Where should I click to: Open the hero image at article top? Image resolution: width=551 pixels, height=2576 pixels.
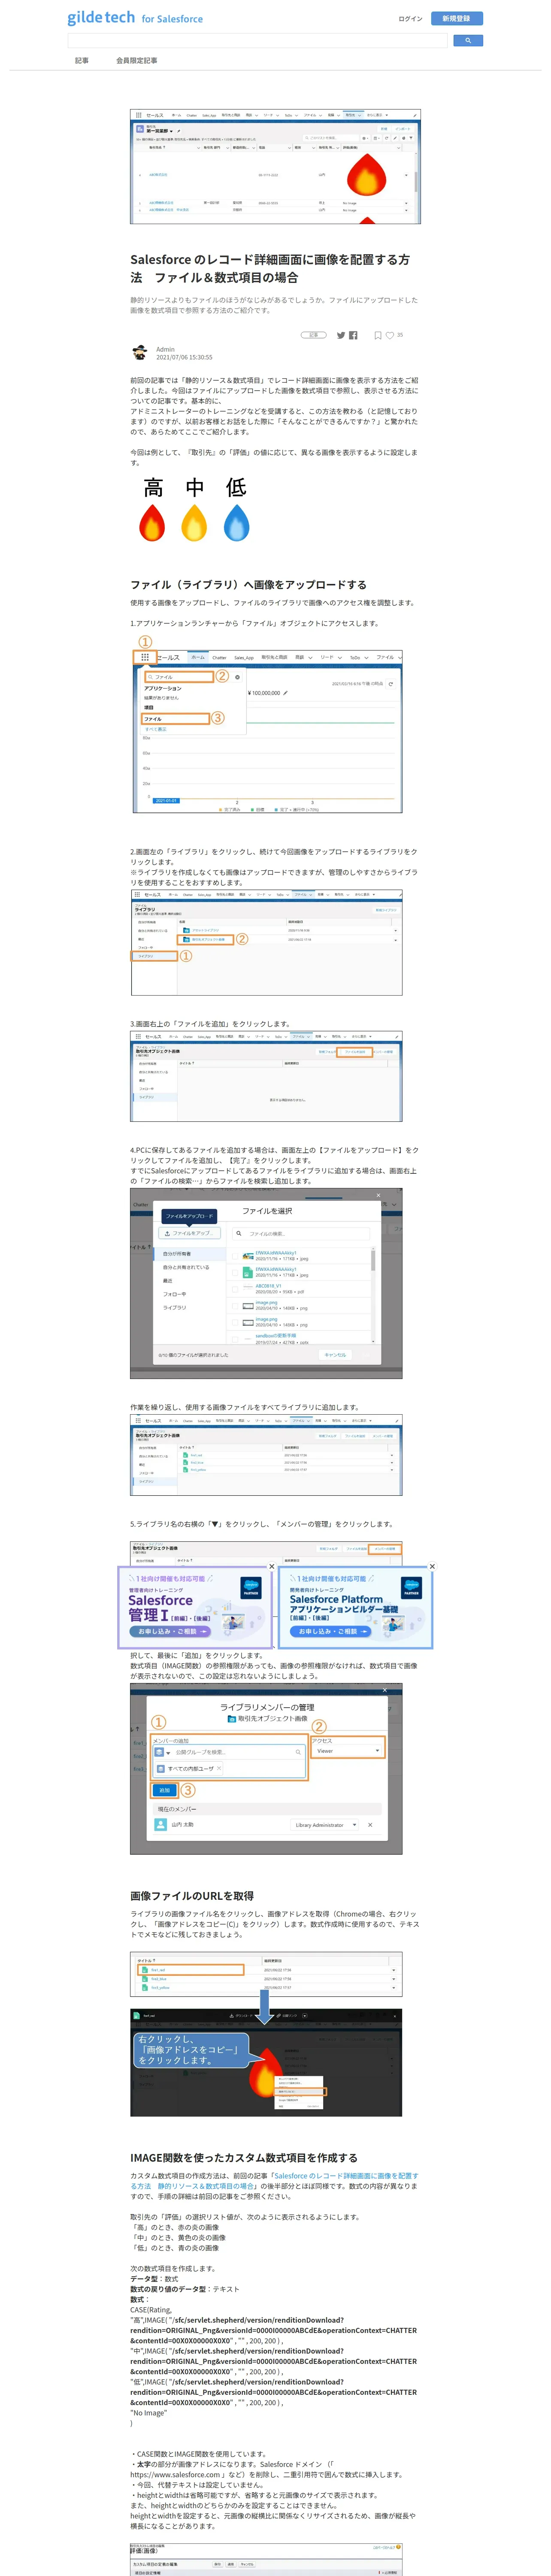coord(275,167)
